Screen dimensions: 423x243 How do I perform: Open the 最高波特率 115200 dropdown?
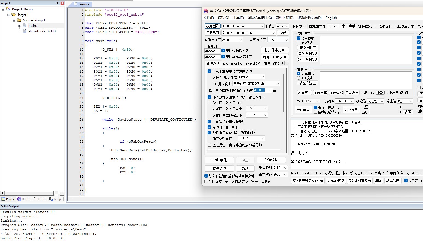[286, 40]
